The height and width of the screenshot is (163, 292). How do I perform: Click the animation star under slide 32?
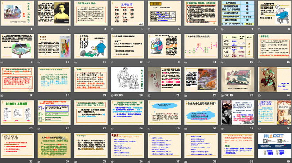259,128
